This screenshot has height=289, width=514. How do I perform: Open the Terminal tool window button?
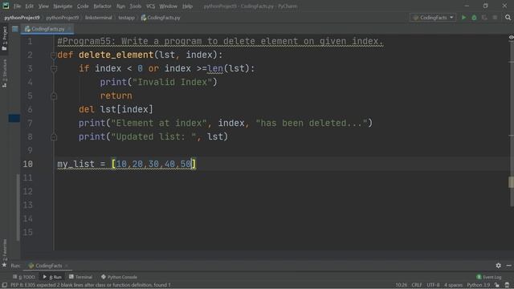coord(80,277)
